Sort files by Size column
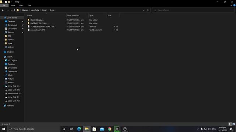This screenshot has width=236, height=132. (x=113, y=15)
